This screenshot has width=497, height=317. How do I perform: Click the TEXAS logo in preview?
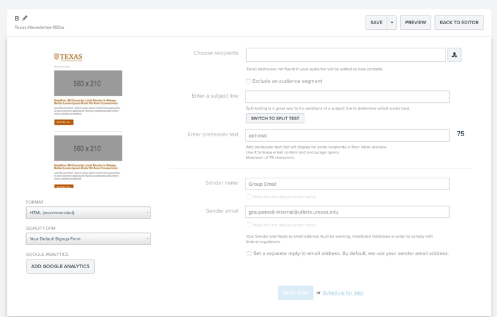click(x=68, y=57)
